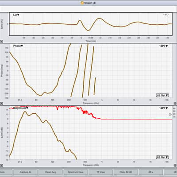Open 14P7 trace dropdown in phase graph
This screenshot has width=177, height=177.
tap(163, 46)
